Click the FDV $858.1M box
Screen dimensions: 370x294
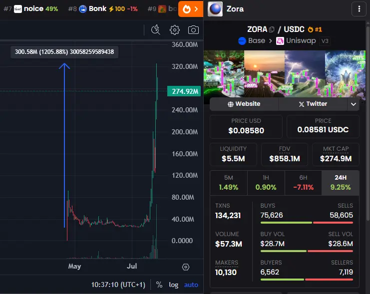tap(285, 154)
